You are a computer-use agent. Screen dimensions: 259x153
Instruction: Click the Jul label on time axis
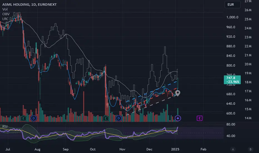(x=8, y=149)
